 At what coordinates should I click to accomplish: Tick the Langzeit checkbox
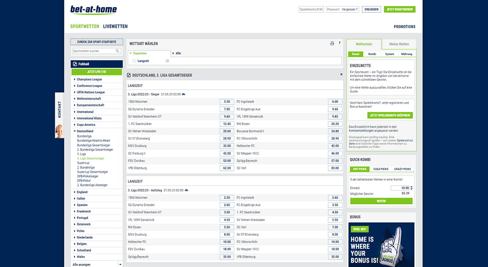pos(134,61)
